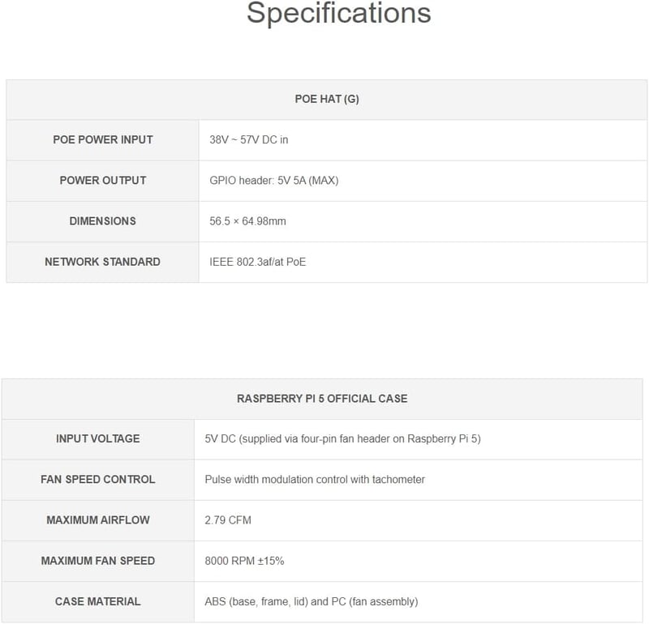Click the Specifications heading
The image size is (649, 624).
[338, 13]
